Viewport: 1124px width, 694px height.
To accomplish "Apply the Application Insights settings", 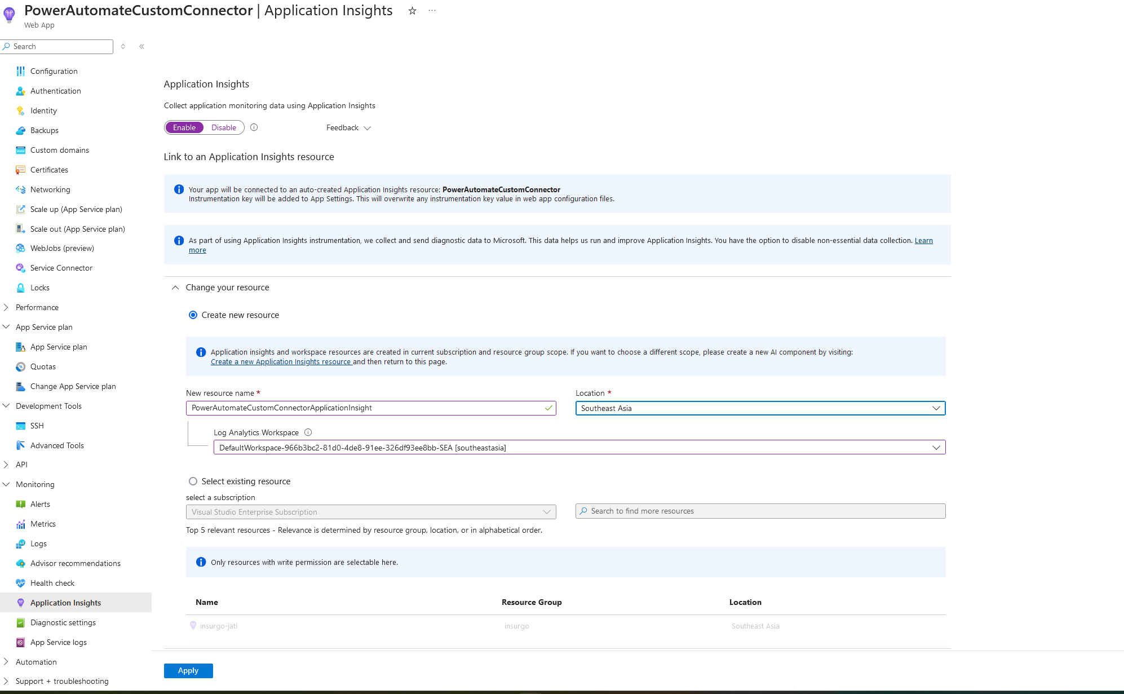I will tap(188, 671).
